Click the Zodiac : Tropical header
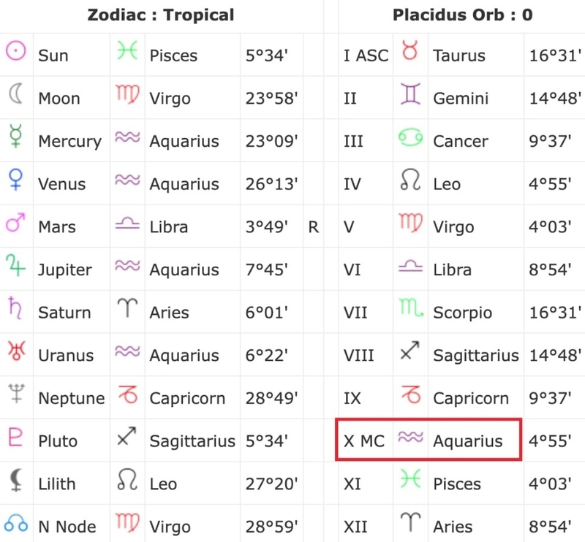 pos(161,15)
